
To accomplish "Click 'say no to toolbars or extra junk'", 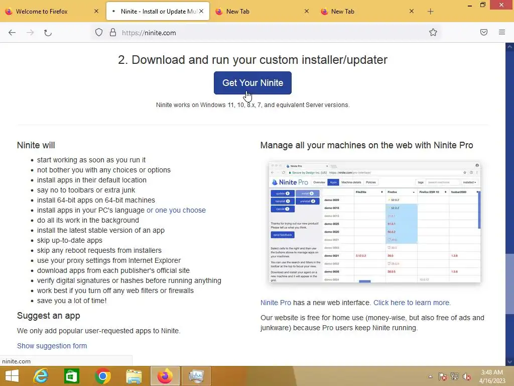I will tap(86, 190).
